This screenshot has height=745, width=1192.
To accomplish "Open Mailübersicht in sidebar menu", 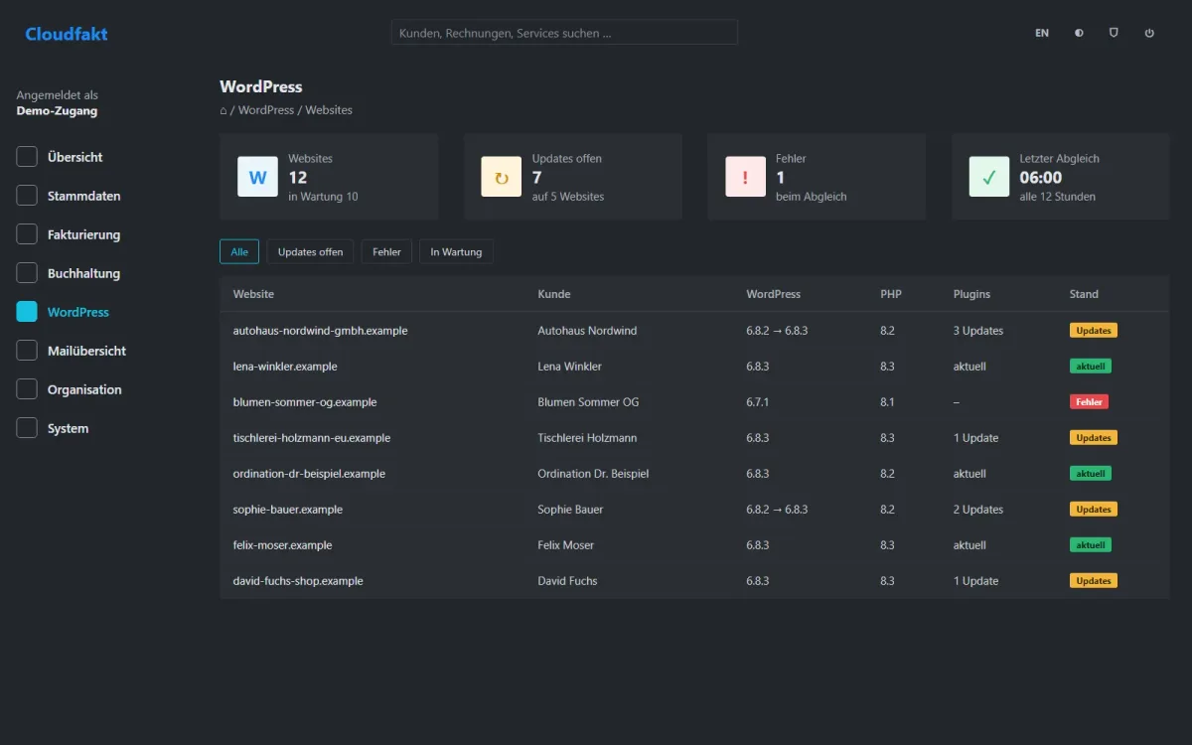I will click(86, 351).
